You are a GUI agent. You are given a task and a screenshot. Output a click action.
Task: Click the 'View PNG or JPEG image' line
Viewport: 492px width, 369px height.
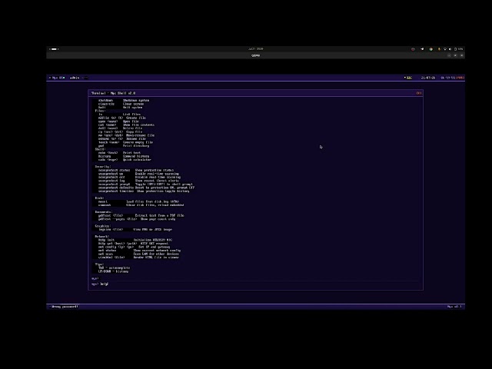coord(135,229)
